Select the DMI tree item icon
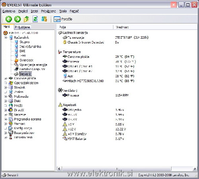Viewport: 199px width, 179px height. (16, 51)
